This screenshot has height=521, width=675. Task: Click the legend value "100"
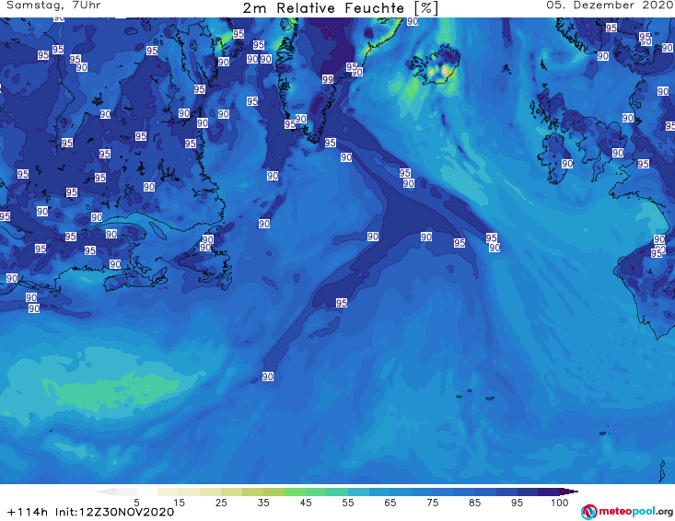(x=560, y=503)
